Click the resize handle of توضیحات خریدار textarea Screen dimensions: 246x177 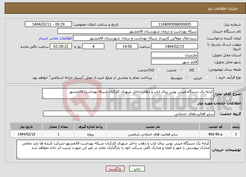(18, 158)
